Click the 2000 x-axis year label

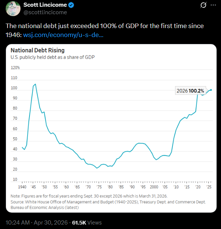(x=154, y=187)
